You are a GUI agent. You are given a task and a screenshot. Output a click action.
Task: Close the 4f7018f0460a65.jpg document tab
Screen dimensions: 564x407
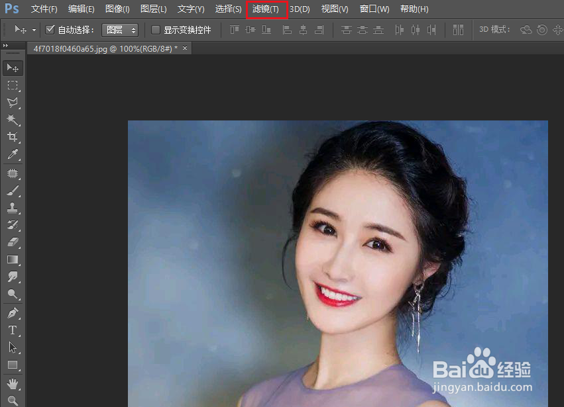[x=185, y=48]
